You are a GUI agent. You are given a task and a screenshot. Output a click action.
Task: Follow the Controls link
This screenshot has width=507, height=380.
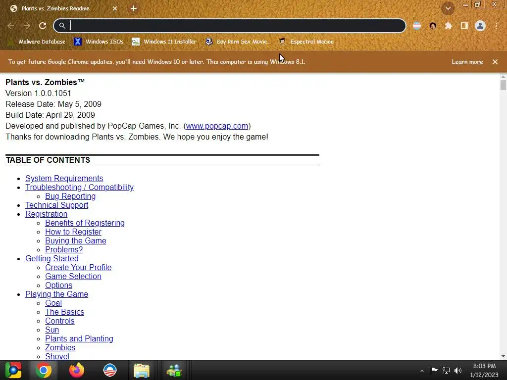tap(59, 321)
